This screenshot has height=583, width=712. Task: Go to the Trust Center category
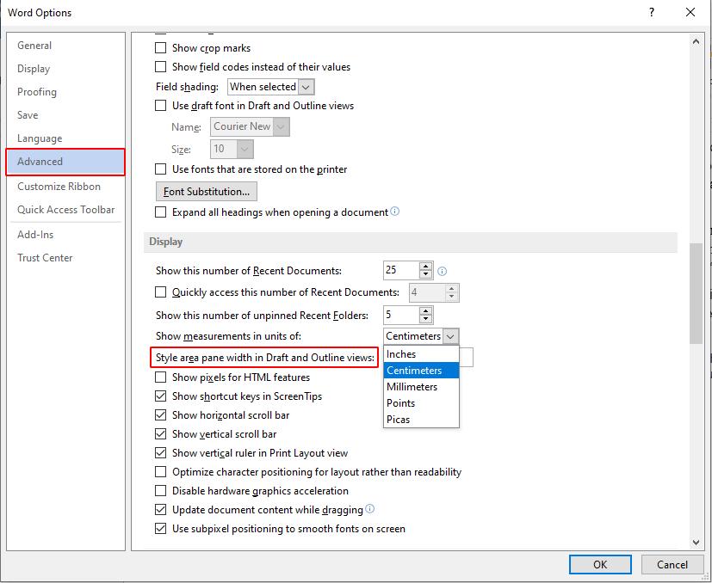click(x=65, y=257)
